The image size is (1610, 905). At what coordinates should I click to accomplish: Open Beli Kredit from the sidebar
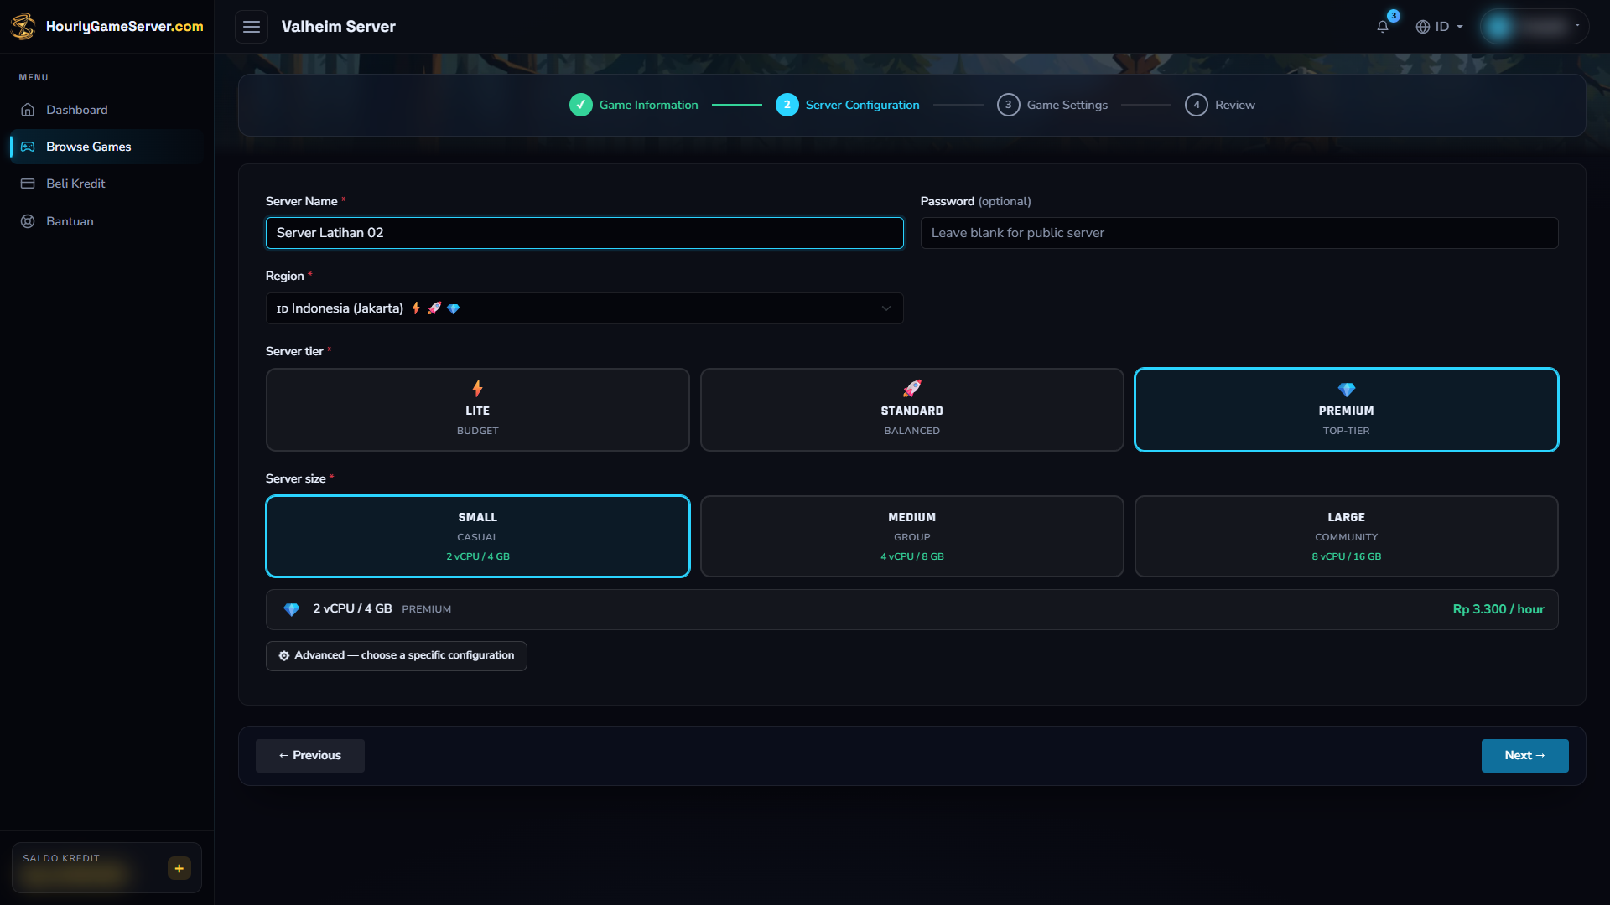[106, 184]
